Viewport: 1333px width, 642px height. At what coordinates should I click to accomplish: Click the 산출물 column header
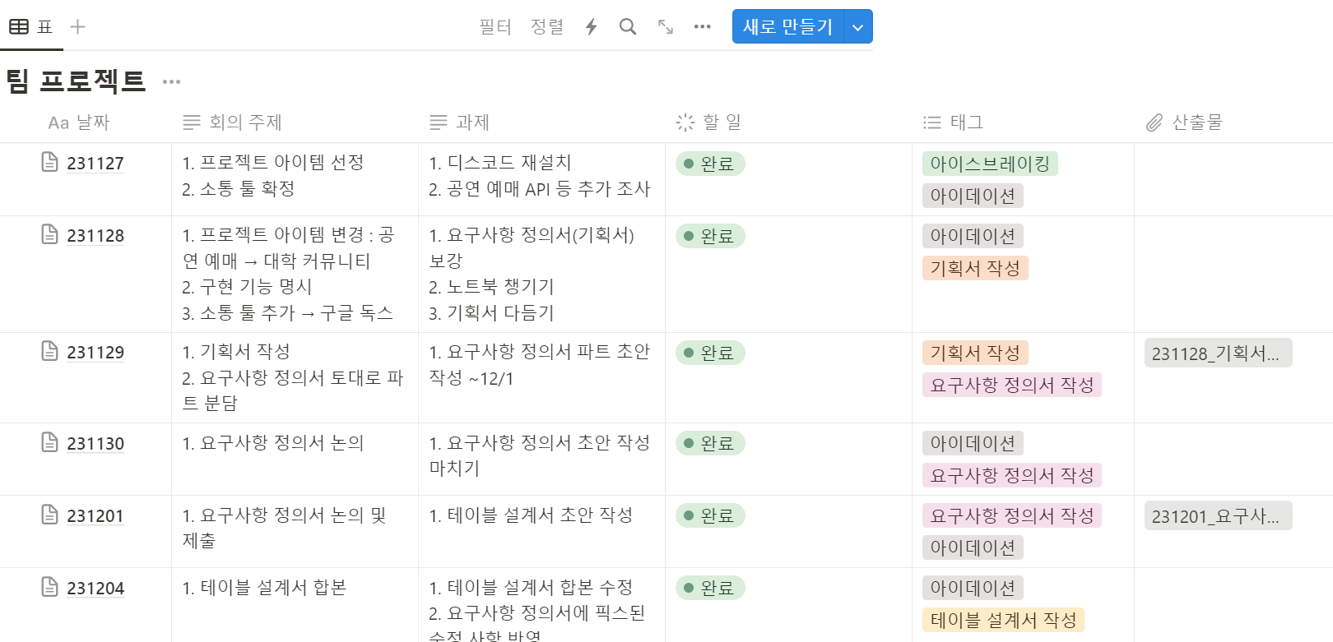(x=1185, y=122)
